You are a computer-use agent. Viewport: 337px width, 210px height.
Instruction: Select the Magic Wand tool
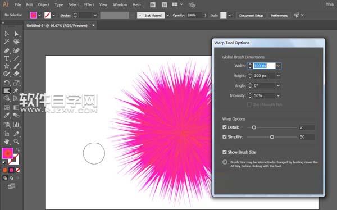(7, 42)
